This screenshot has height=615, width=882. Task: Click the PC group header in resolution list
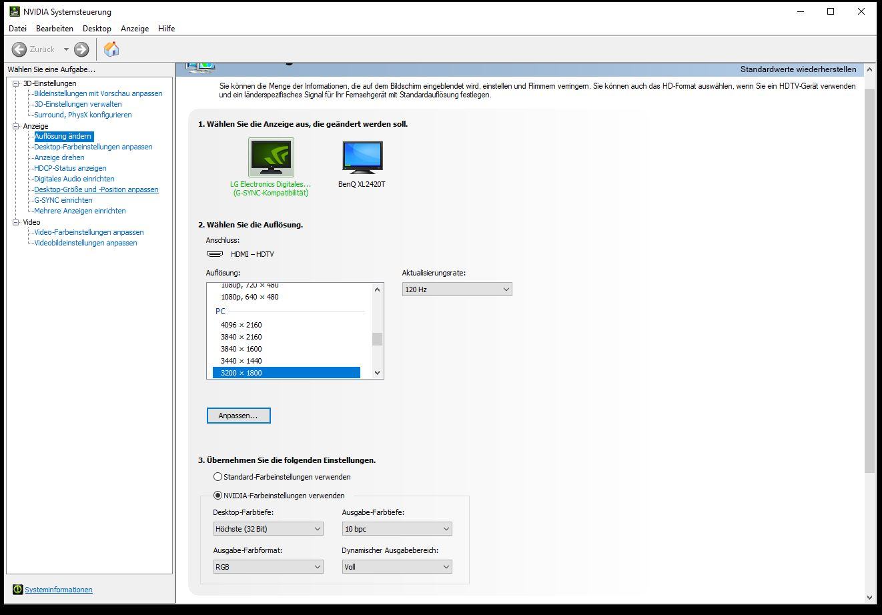221,311
